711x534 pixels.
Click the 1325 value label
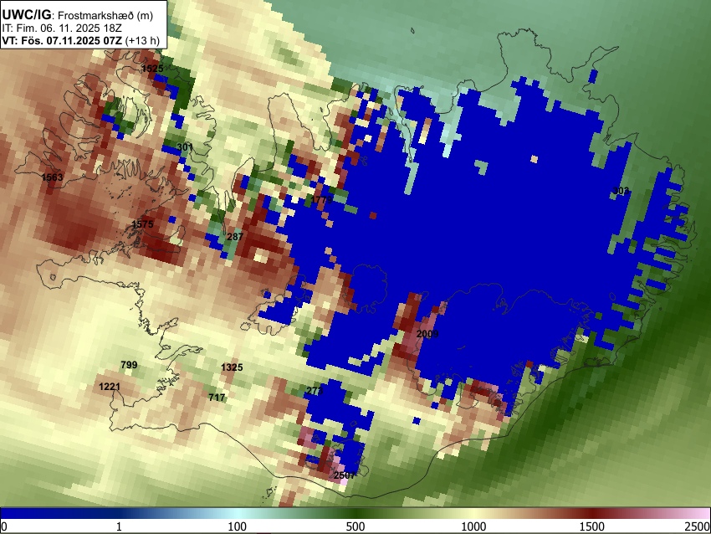(232, 367)
